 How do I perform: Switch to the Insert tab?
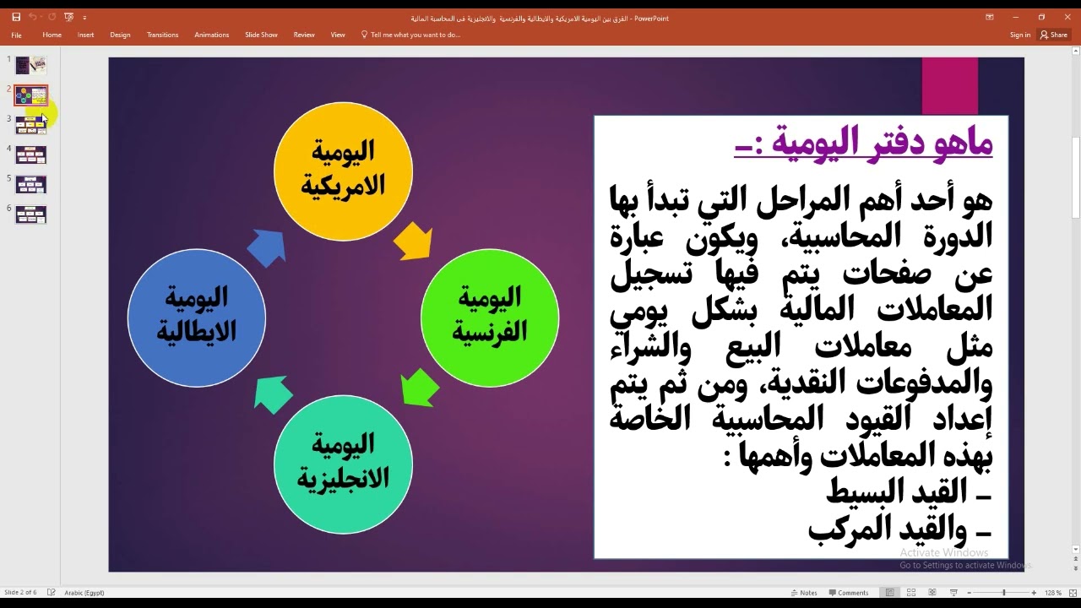tap(85, 35)
